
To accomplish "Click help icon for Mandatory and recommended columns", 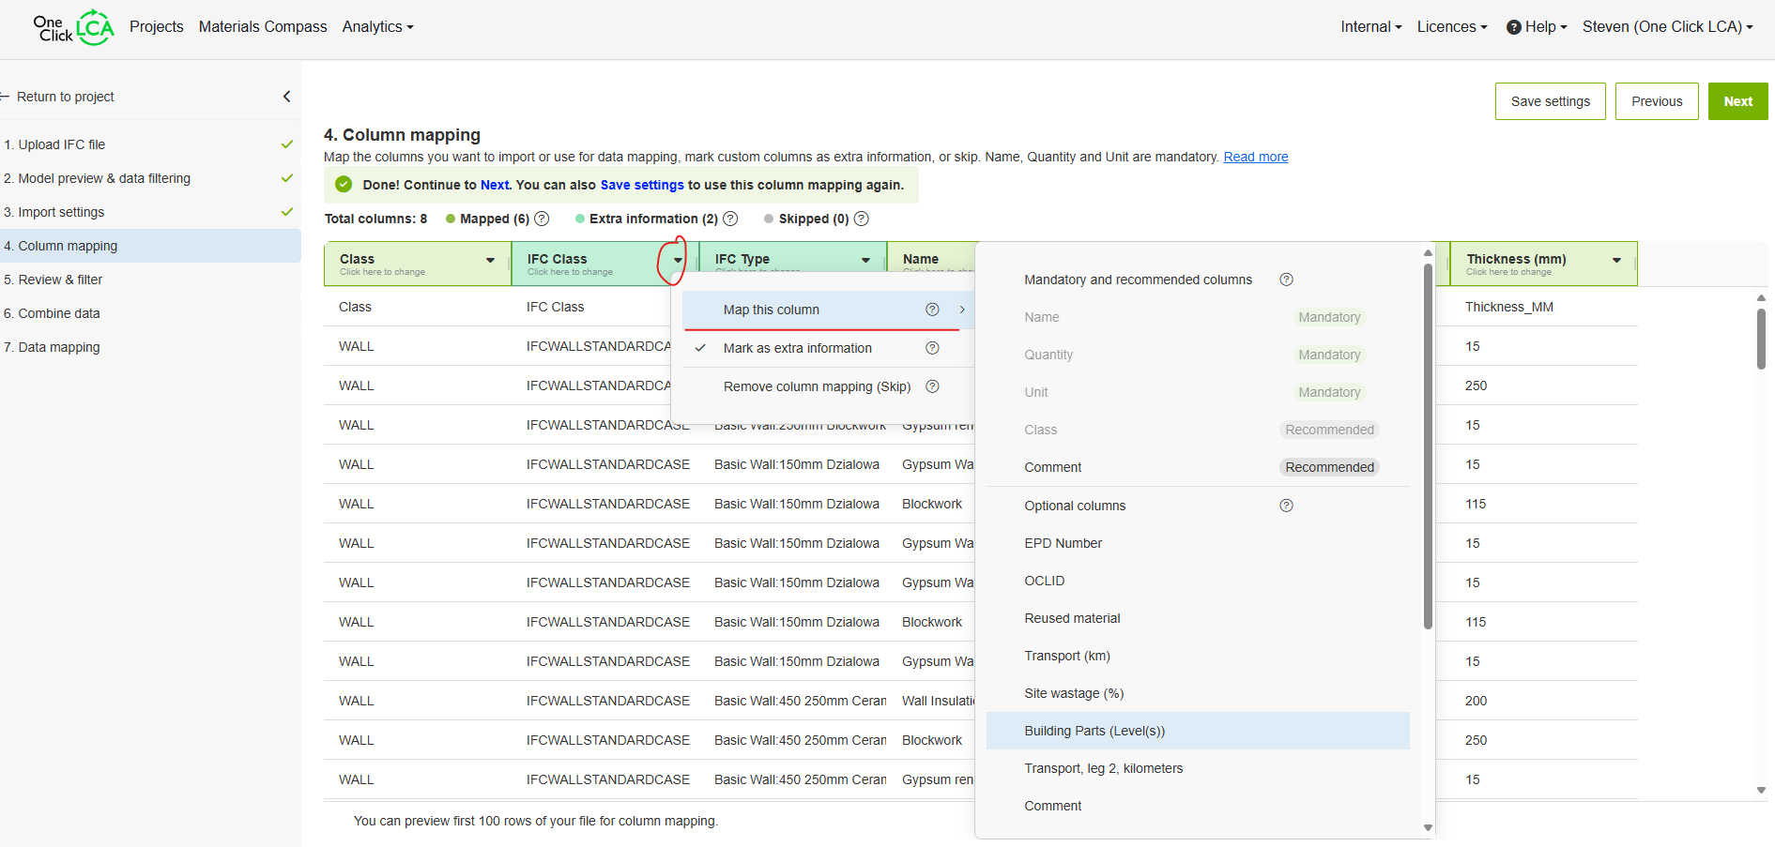I will pos(1287,280).
